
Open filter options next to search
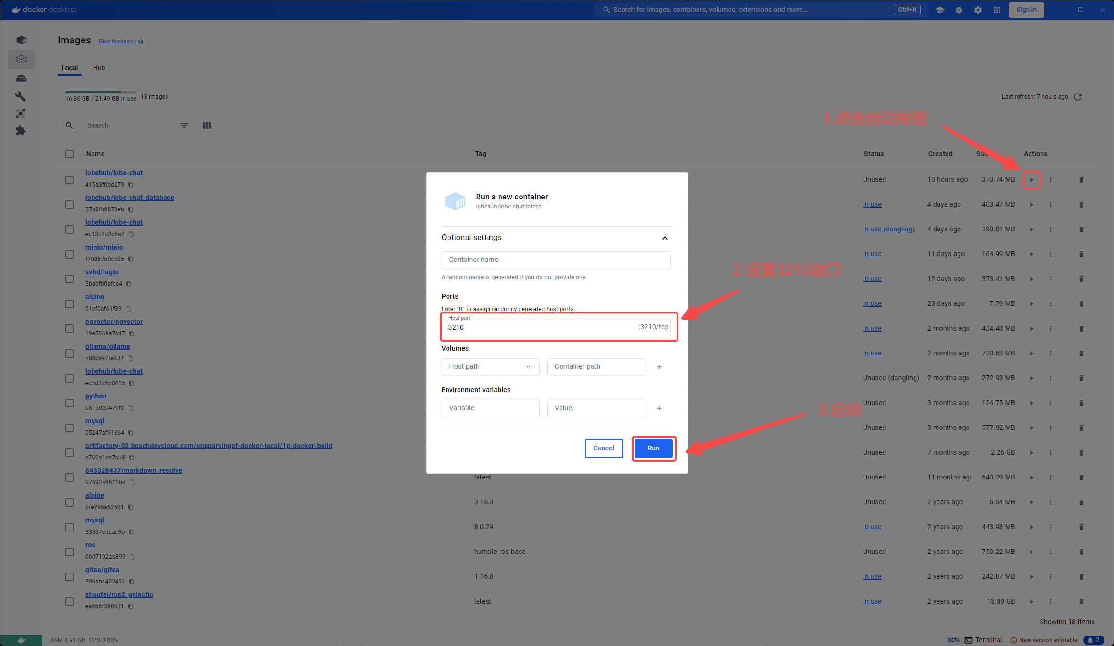point(184,125)
